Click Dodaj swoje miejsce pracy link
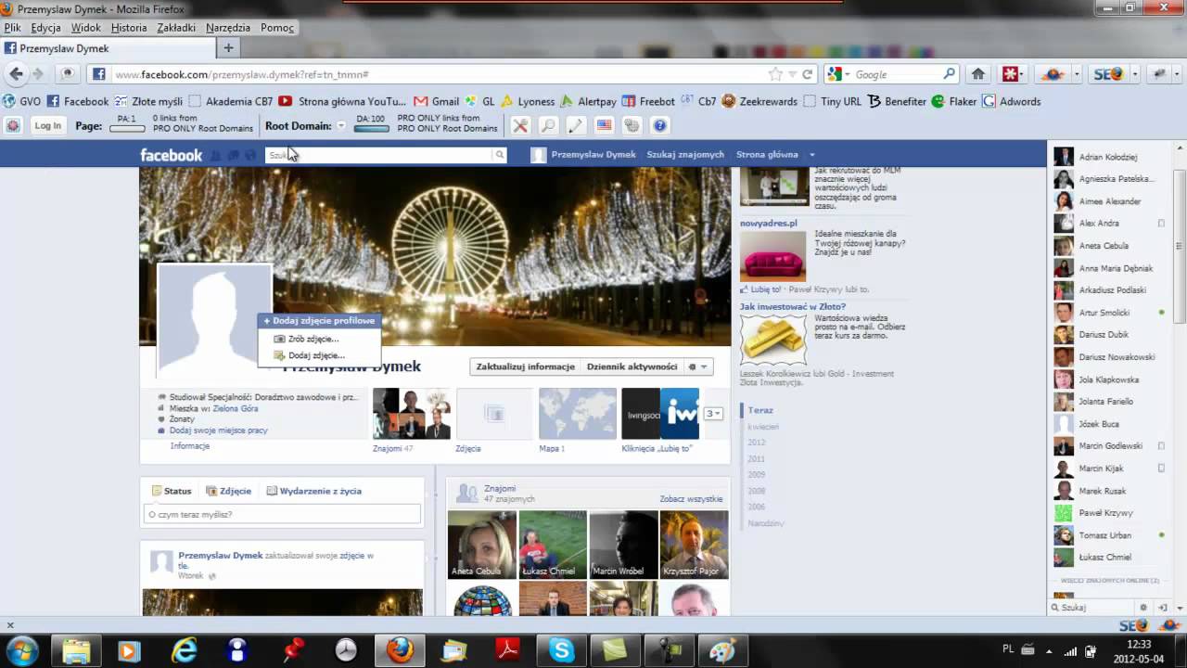The width and height of the screenshot is (1187, 668). pyautogui.click(x=218, y=430)
